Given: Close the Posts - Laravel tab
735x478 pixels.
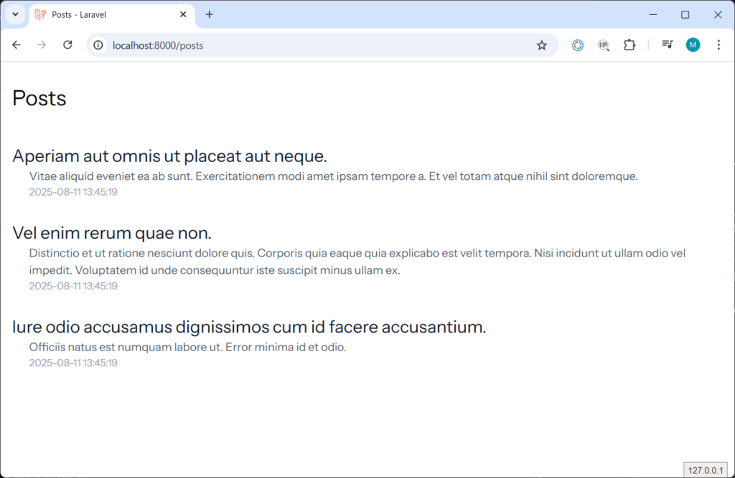Looking at the screenshot, I should [x=184, y=14].
